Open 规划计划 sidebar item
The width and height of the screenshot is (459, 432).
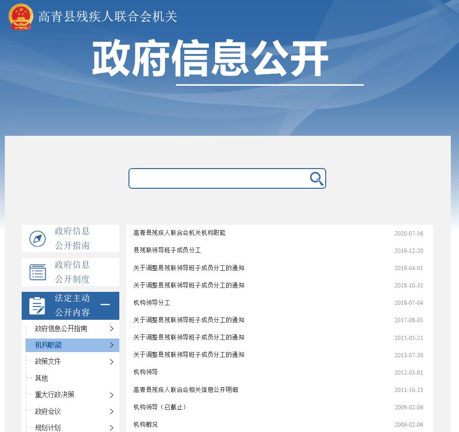(48, 427)
